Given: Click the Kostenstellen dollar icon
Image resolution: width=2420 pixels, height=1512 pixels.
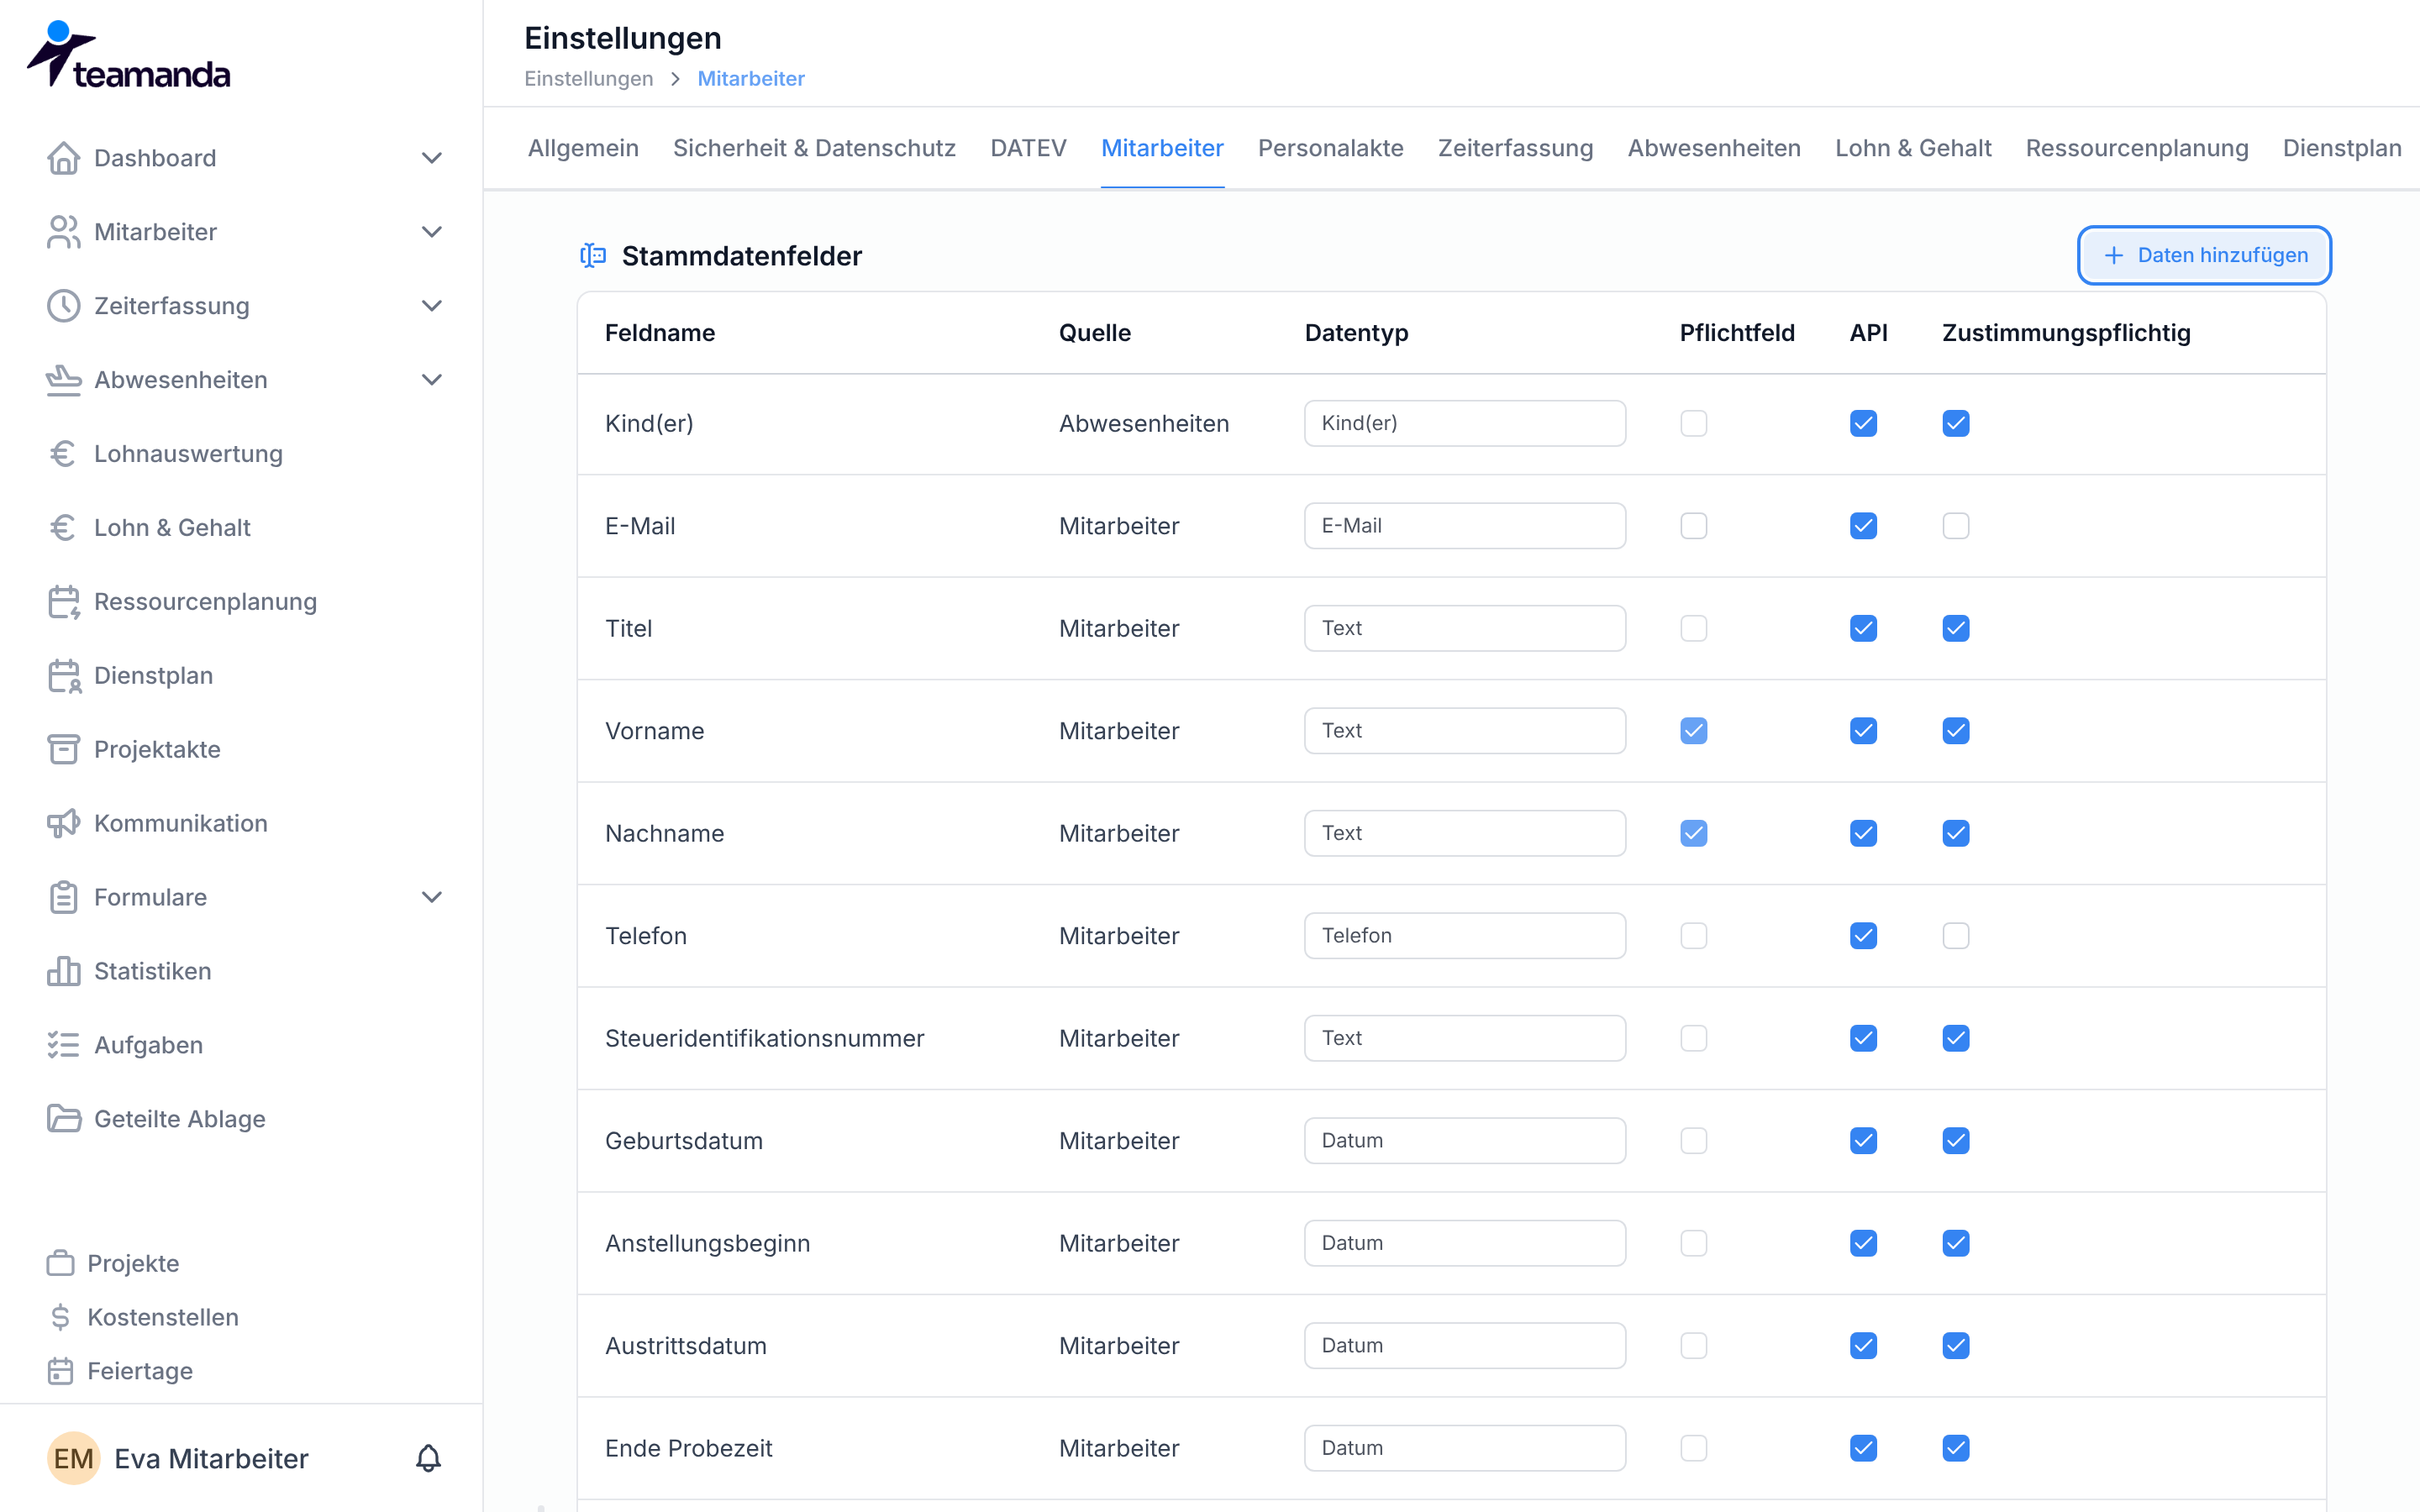Looking at the screenshot, I should coord(61,1317).
